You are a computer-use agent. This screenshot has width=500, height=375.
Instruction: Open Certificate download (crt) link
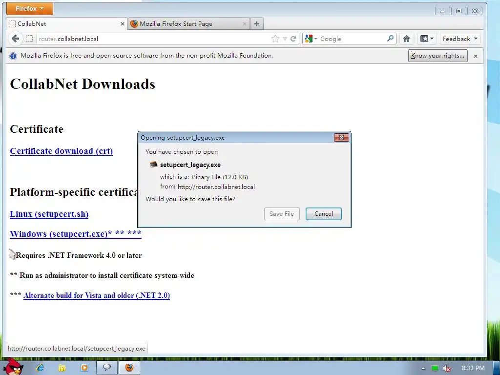(x=61, y=151)
